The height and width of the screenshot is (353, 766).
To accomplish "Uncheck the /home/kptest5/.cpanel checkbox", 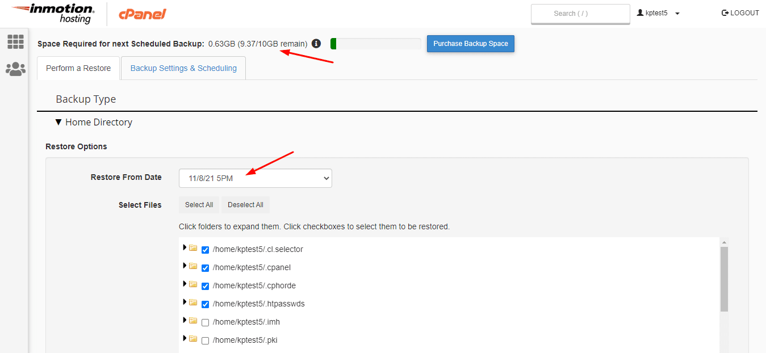I will tap(206, 268).
